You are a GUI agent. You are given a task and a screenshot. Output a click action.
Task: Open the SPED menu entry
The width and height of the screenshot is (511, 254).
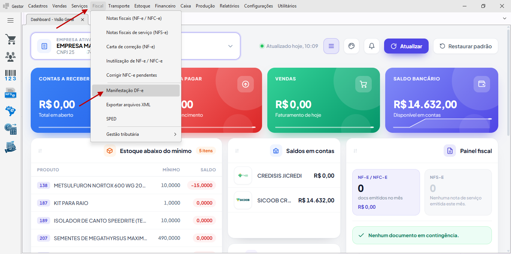(x=136, y=119)
